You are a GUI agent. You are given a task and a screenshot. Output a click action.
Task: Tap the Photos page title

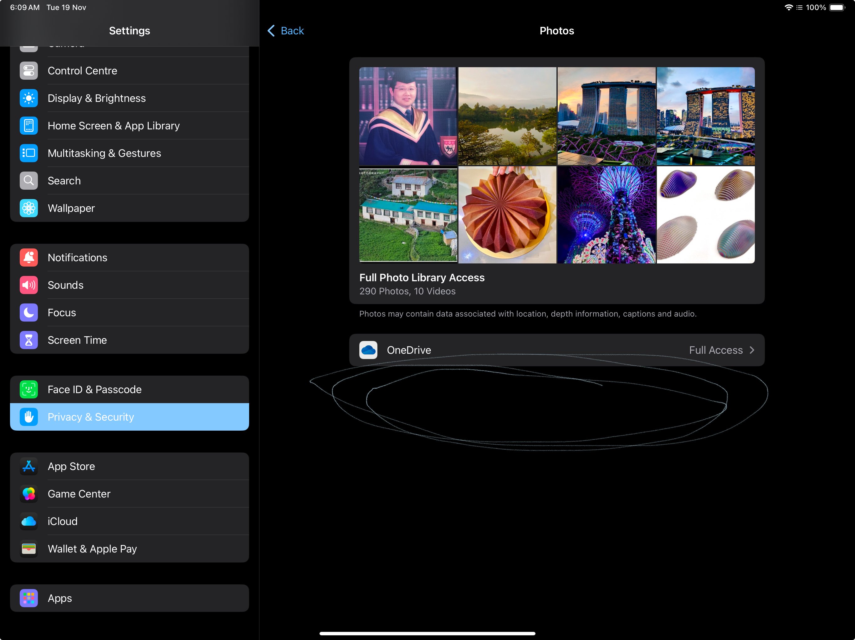[557, 31]
